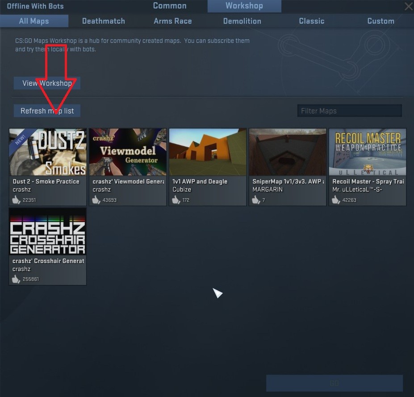Pick the SniperMap 1v1/3v3 thumbnail
This screenshot has height=397, width=414.
(288, 152)
